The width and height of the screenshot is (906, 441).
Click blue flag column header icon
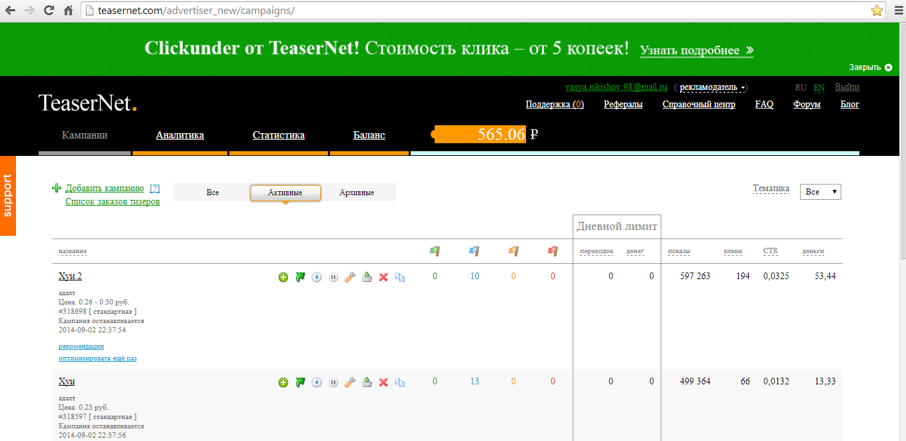click(x=474, y=251)
